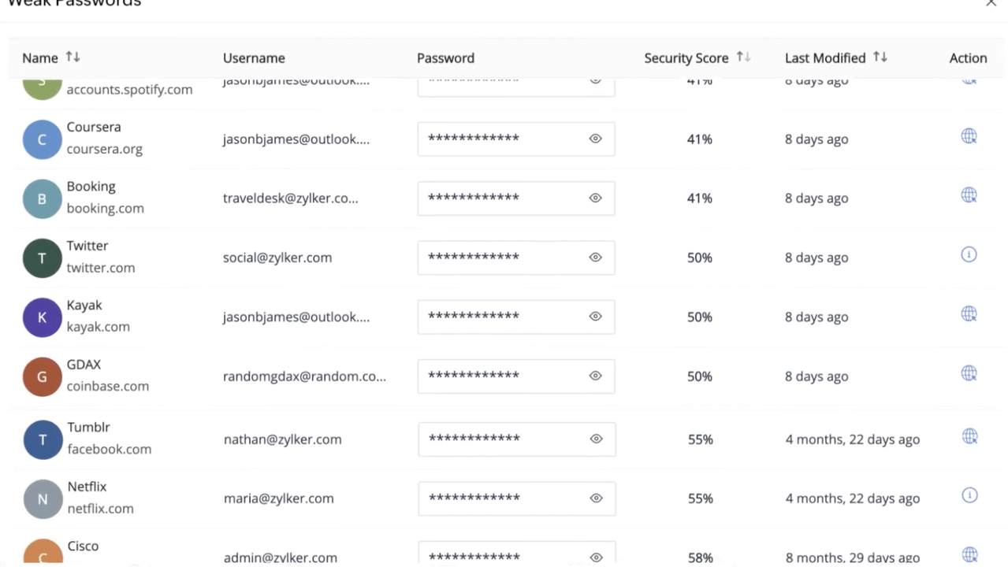Open the Tumblr entry name
This screenshot has width=1008, height=567.
pos(88,427)
